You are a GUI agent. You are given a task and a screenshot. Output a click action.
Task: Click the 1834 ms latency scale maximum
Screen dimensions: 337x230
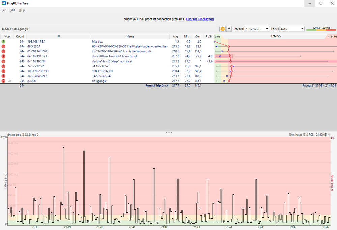332,37
